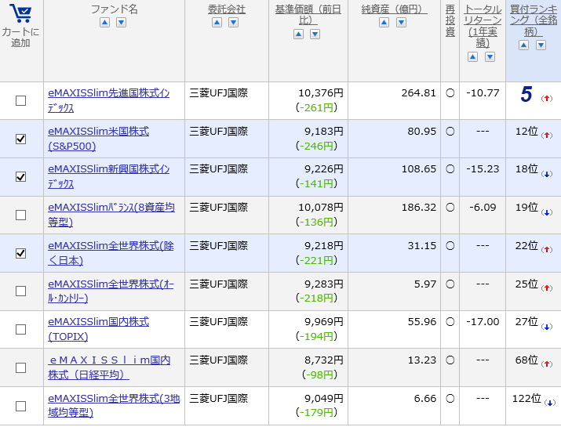Click red up arrow beside 22位
561x427 pixels.
(x=546, y=249)
